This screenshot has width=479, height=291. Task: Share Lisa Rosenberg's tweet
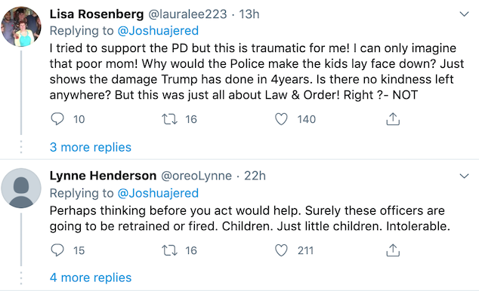(393, 119)
